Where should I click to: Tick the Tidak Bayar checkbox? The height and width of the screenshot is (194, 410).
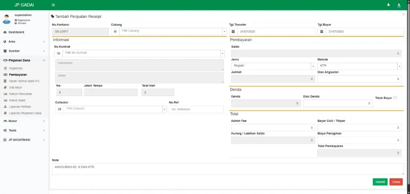tap(395, 97)
